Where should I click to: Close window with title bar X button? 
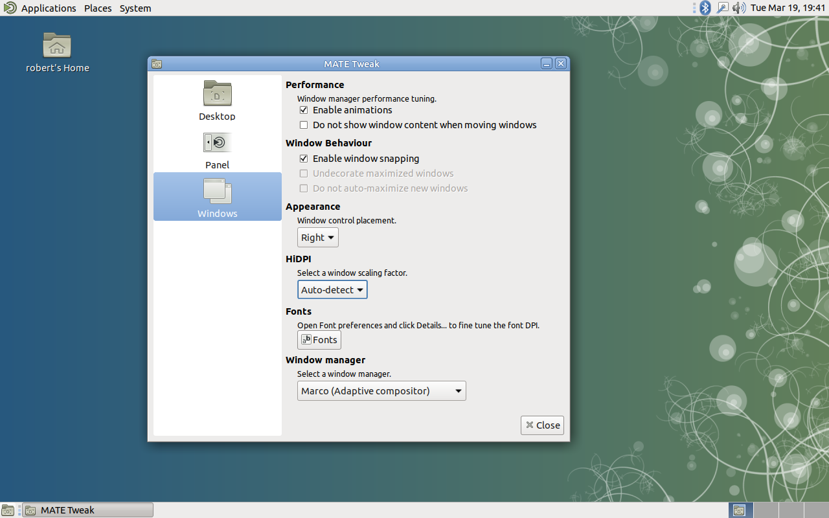561,63
